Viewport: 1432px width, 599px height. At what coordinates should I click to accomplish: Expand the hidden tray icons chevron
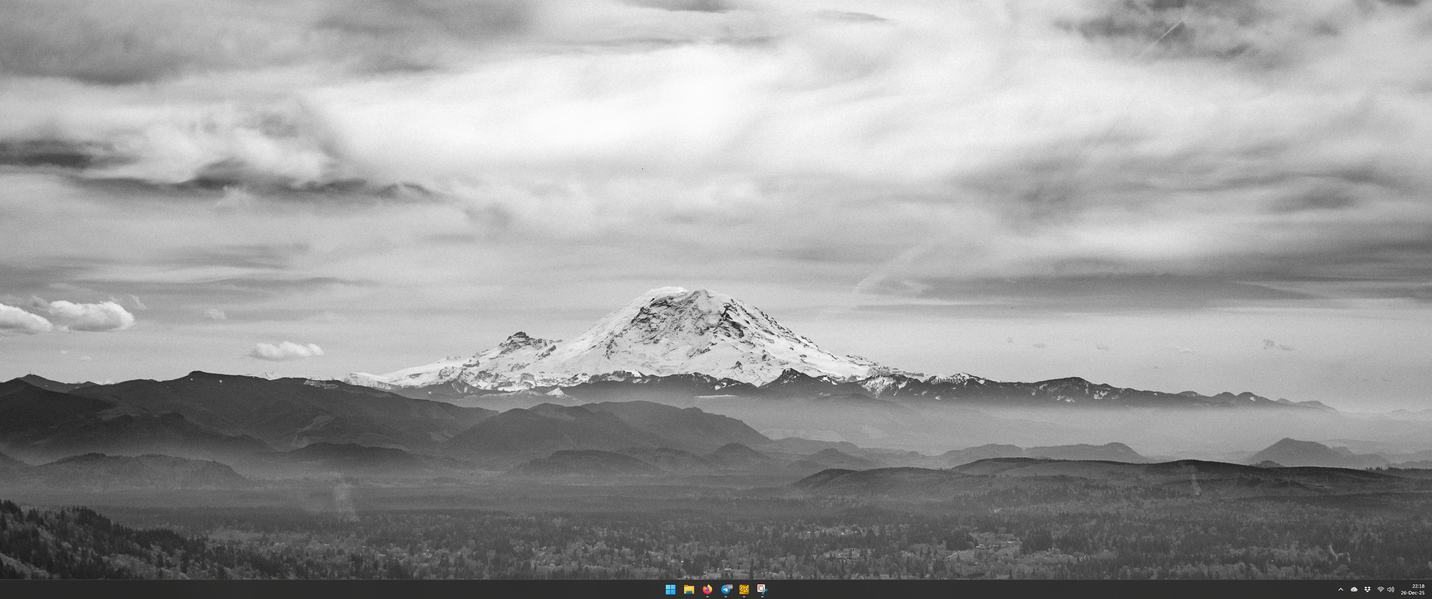(x=1340, y=589)
